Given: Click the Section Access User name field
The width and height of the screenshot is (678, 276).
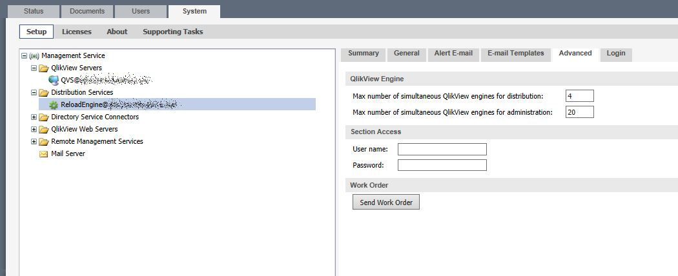Looking at the screenshot, I should (442, 150).
